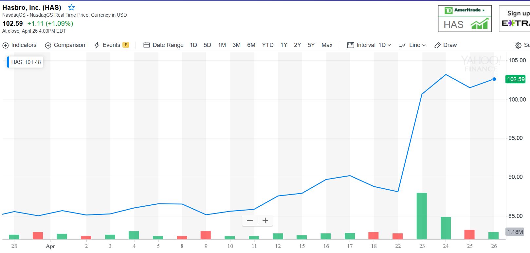Switch to the YTD range

click(x=267, y=45)
